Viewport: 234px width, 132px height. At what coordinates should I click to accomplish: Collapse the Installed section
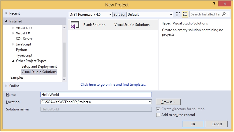click(6, 21)
